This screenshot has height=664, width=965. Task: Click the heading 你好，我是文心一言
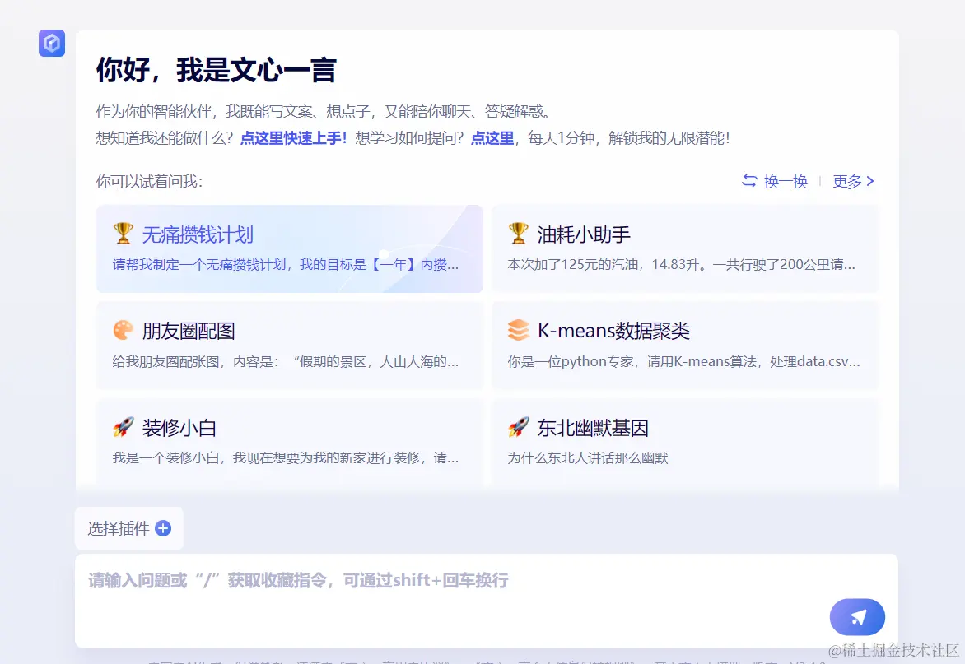(x=216, y=69)
